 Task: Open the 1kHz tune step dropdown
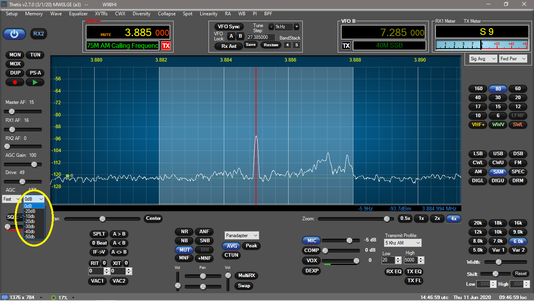(x=283, y=27)
